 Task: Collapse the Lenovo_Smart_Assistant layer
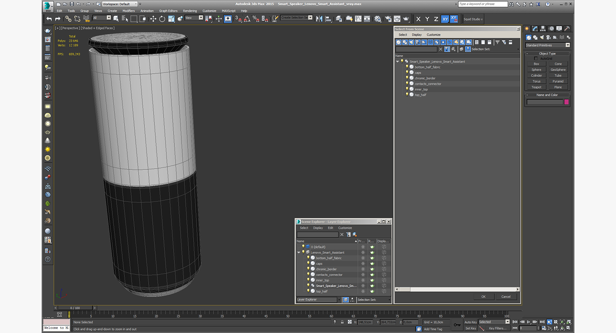tap(298, 253)
